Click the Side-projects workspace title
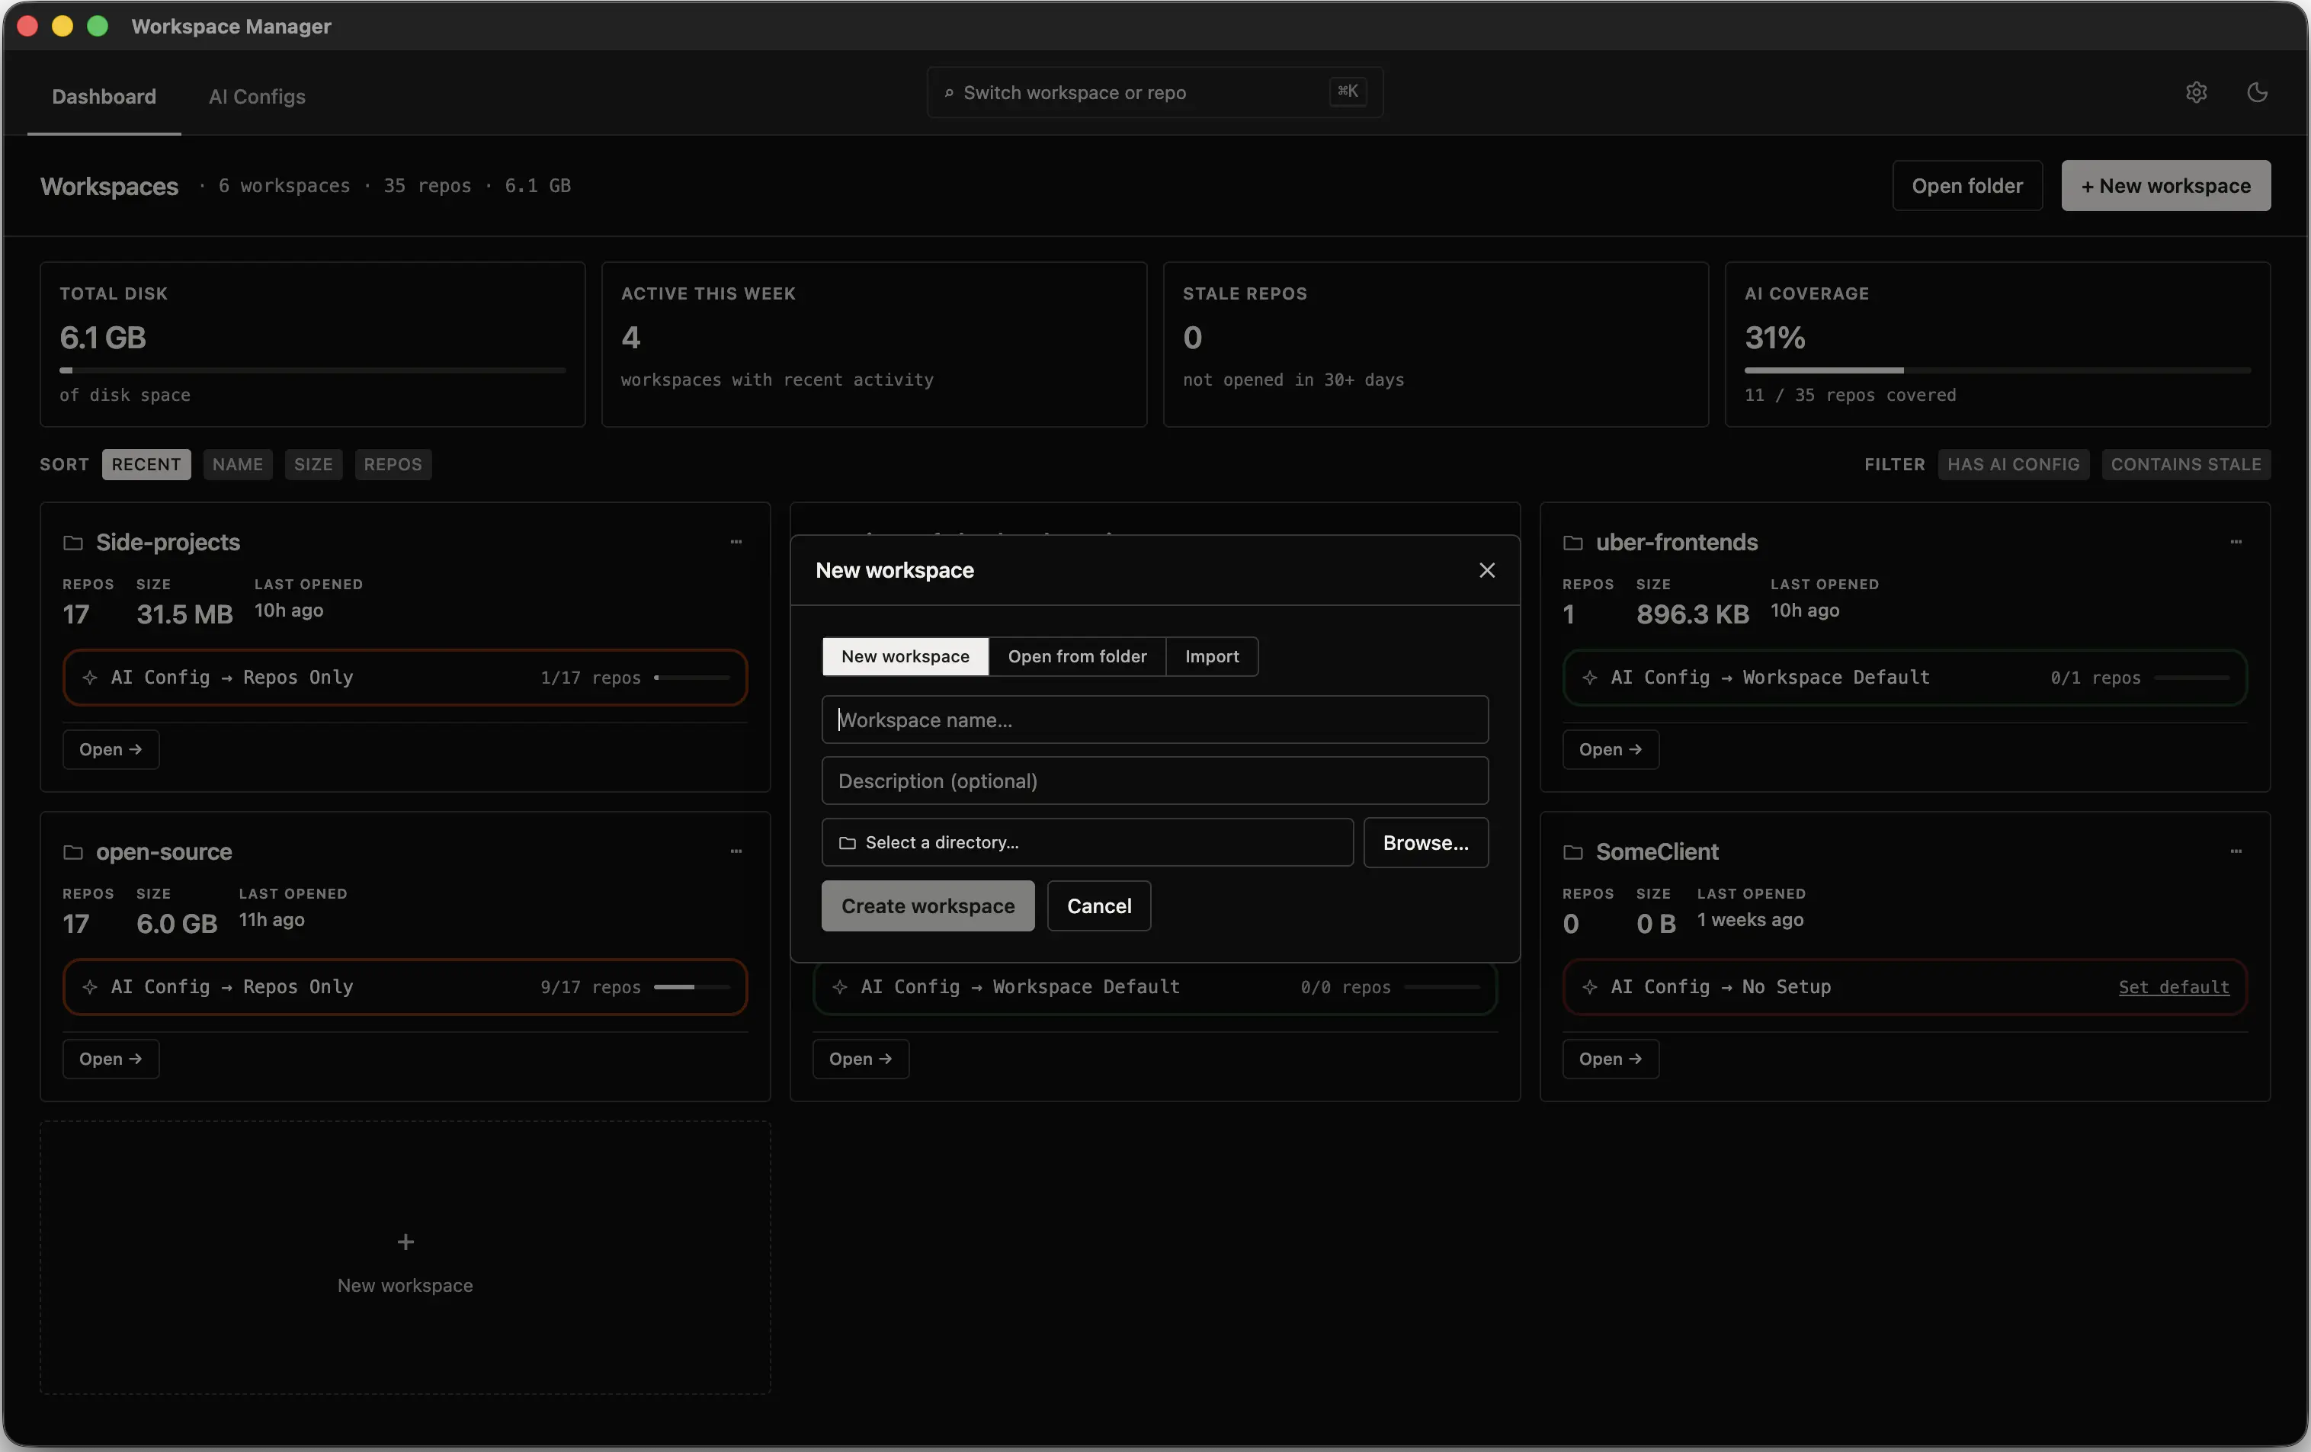 pyautogui.click(x=168, y=542)
